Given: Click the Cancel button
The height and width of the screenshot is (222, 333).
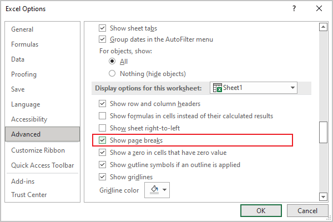Looking at the screenshot, I should click(x=307, y=210).
